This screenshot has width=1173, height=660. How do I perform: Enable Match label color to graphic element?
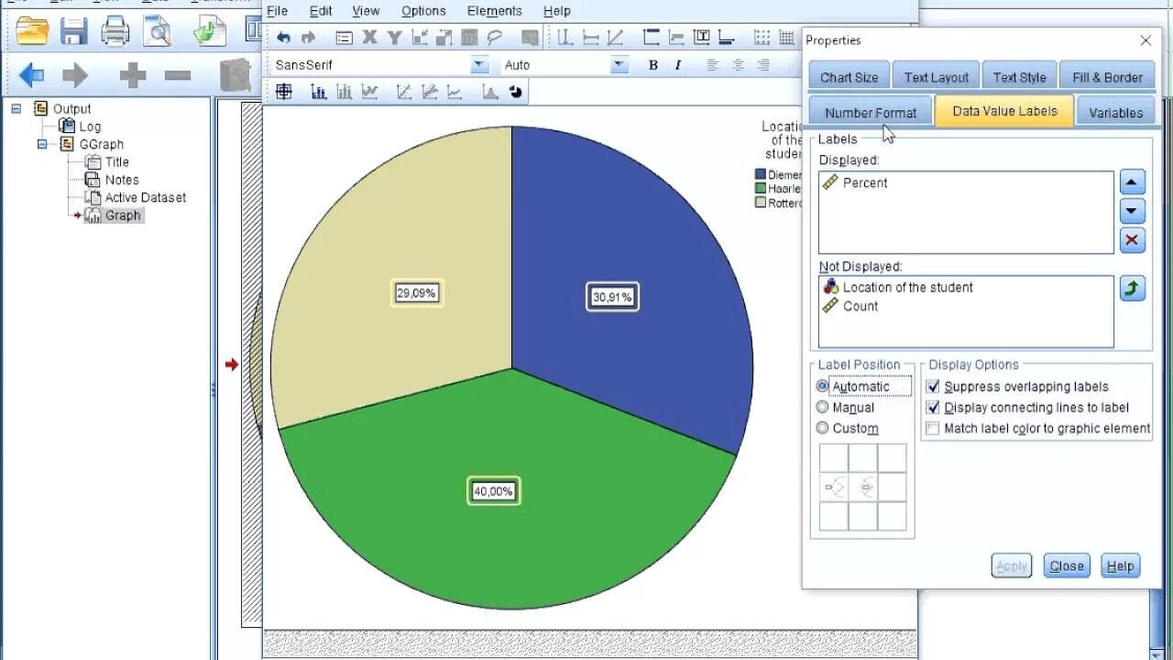(x=933, y=428)
